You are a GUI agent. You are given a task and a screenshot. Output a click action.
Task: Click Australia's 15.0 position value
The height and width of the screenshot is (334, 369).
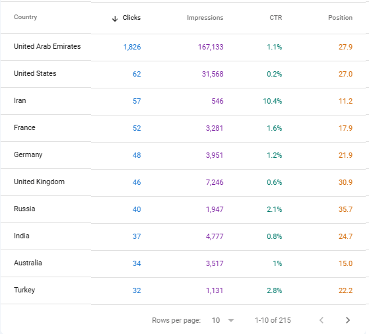point(345,263)
